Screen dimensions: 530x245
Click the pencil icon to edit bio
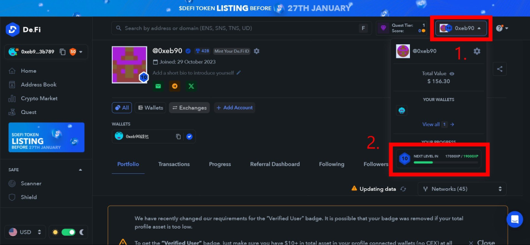click(x=239, y=73)
